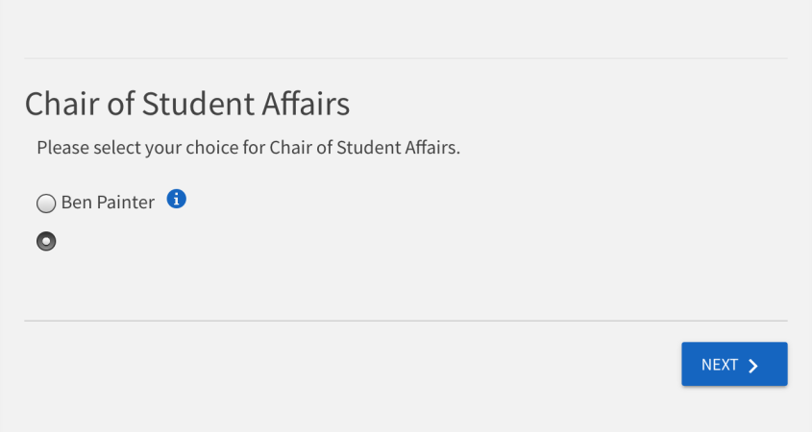Click the "Please select your choice" instruction text

(x=248, y=149)
